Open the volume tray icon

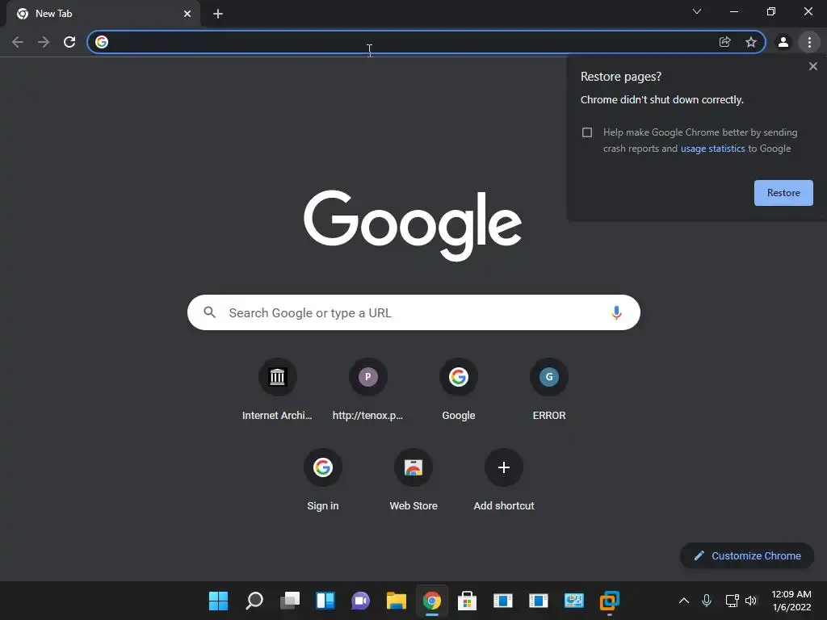751,601
